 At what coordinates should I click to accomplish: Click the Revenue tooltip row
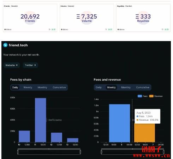(148, 120)
